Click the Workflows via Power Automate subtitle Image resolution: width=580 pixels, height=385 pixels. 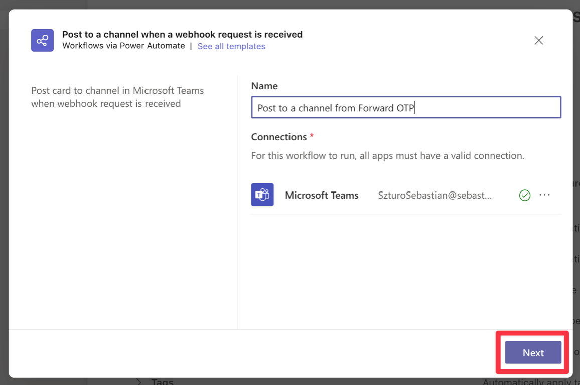[x=123, y=46]
